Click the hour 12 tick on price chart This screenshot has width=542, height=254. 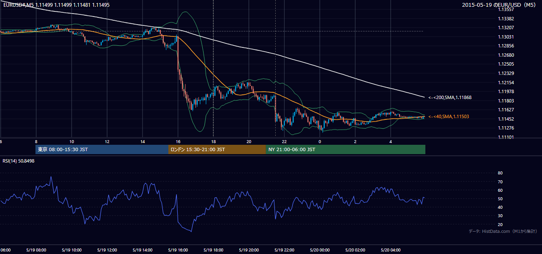(107, 141)
